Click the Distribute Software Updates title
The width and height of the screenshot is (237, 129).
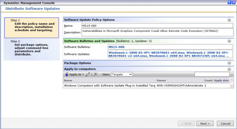[x=33, y=9]
